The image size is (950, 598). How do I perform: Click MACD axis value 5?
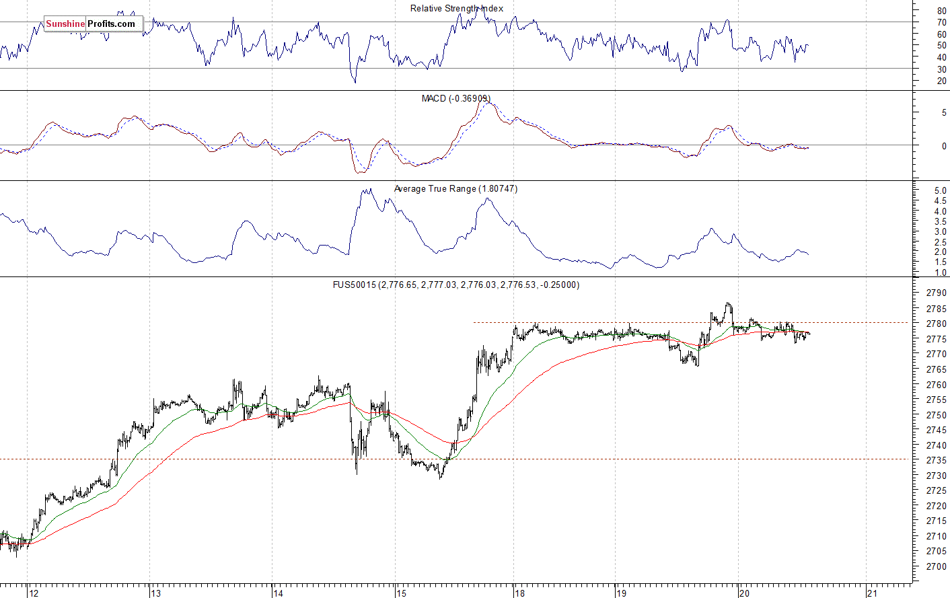tap(944, 113)
